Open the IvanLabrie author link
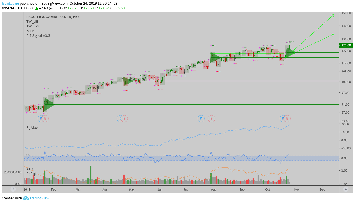Viewport: 355px width, 203px height. click(x=10, y=4)
